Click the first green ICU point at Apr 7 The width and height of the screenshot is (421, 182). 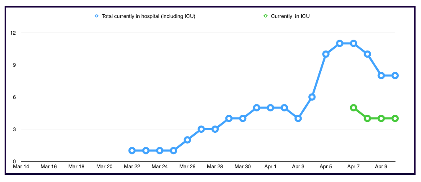[354, 108]
